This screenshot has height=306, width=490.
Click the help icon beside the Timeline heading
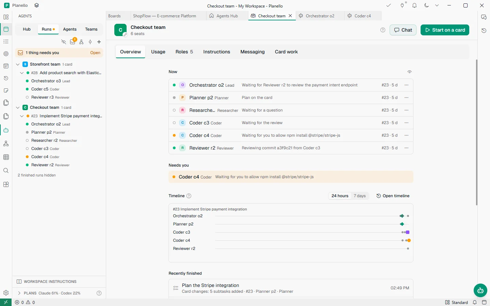(x=189, y=196)
